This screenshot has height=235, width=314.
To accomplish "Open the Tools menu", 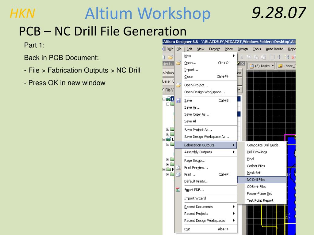I will coord(257,49).
